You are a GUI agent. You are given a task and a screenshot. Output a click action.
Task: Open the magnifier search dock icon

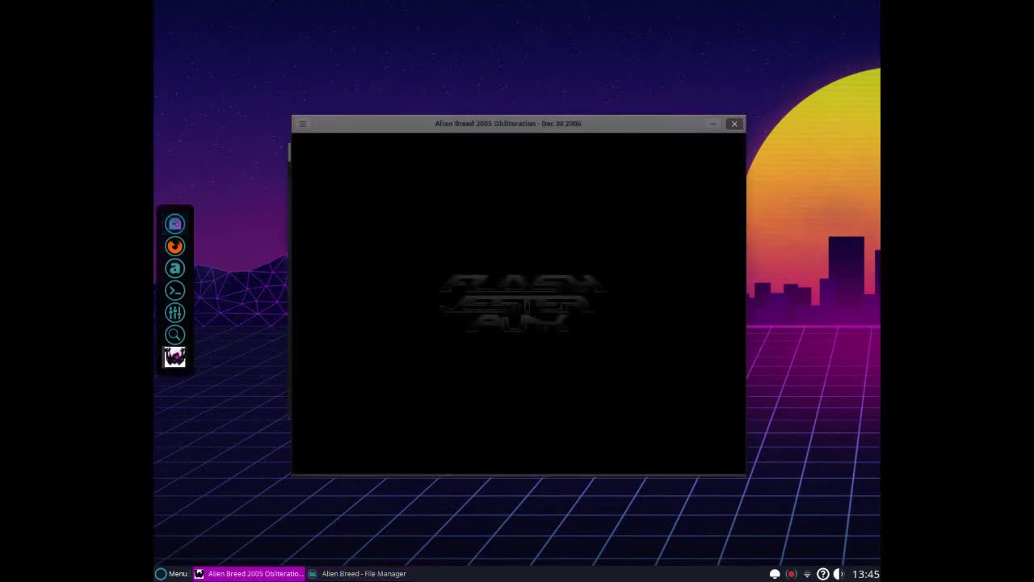pos(174,335)
